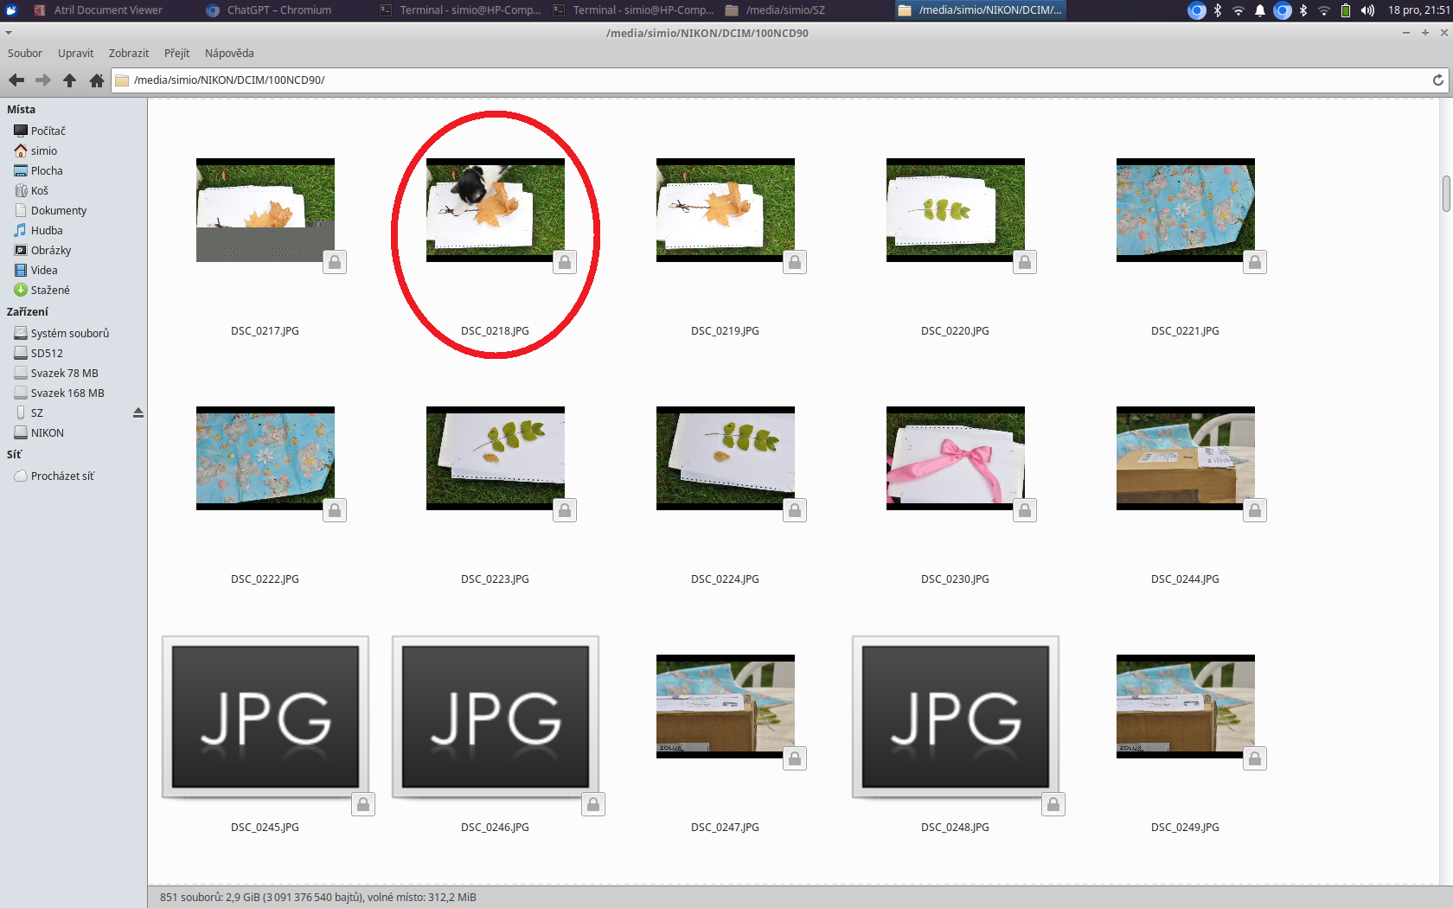Open the Soubor menu
This screenshot has width=1453, height=908.
[x=24, y=54]
